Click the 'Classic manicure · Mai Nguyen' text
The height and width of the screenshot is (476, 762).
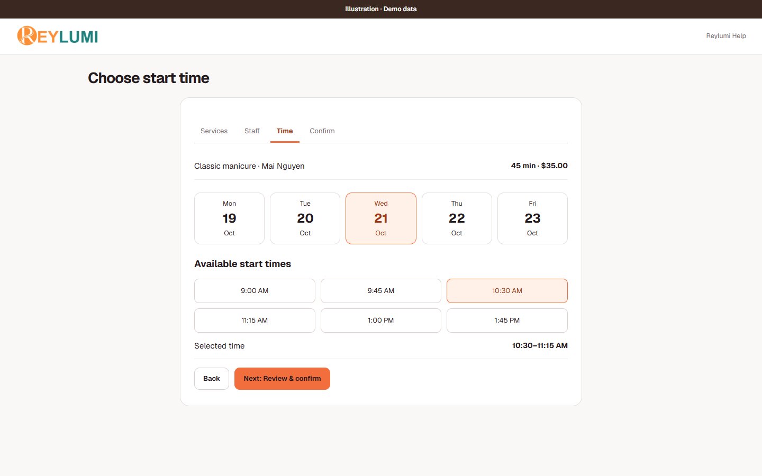click(249, 166)
